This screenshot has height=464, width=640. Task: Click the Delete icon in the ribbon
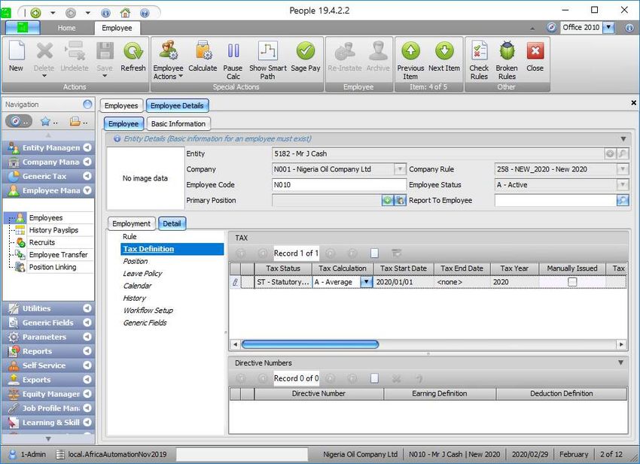point(44,51)
